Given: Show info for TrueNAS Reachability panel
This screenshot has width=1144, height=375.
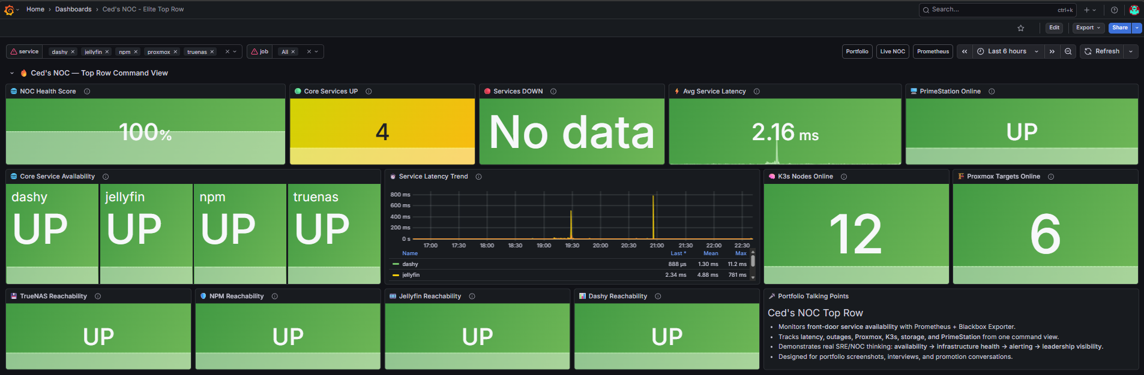Looking at the screenshot, I should pos(98,297).
